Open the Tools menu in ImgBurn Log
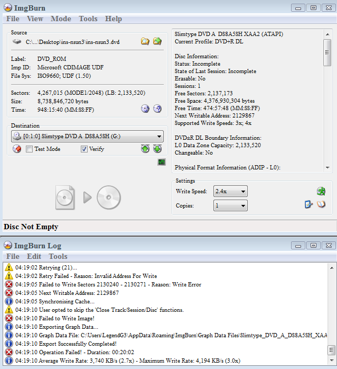Screen dimensions: 337x369 pyautogui.click(x=58, y=256)
